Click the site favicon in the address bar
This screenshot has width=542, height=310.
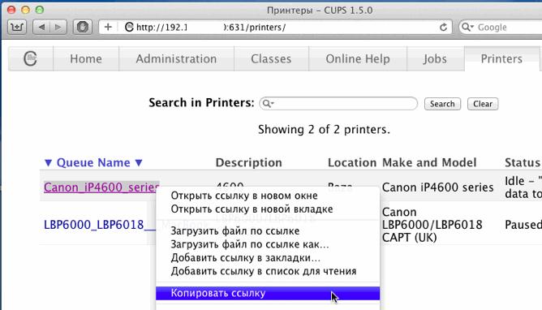129,27
